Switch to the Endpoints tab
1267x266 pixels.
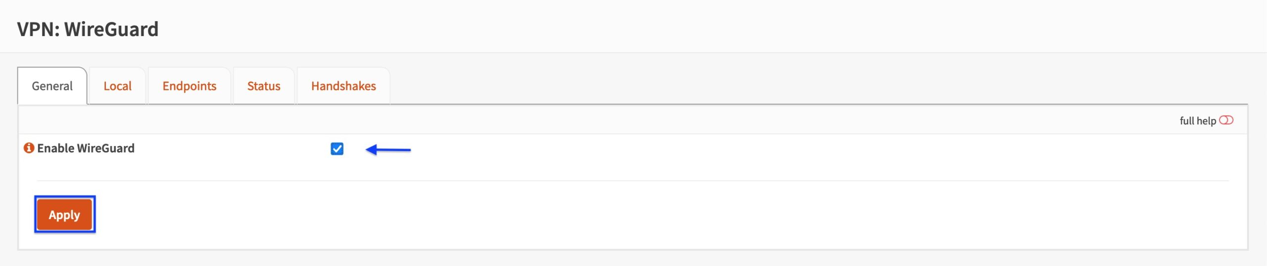click(x=190, y=86)
